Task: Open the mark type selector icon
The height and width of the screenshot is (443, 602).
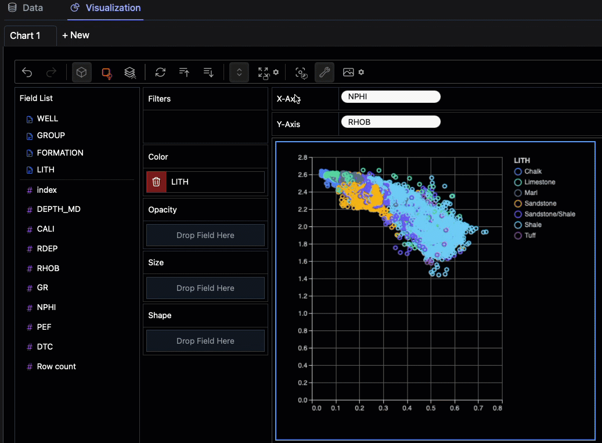Action: click(x=106, y=73)
